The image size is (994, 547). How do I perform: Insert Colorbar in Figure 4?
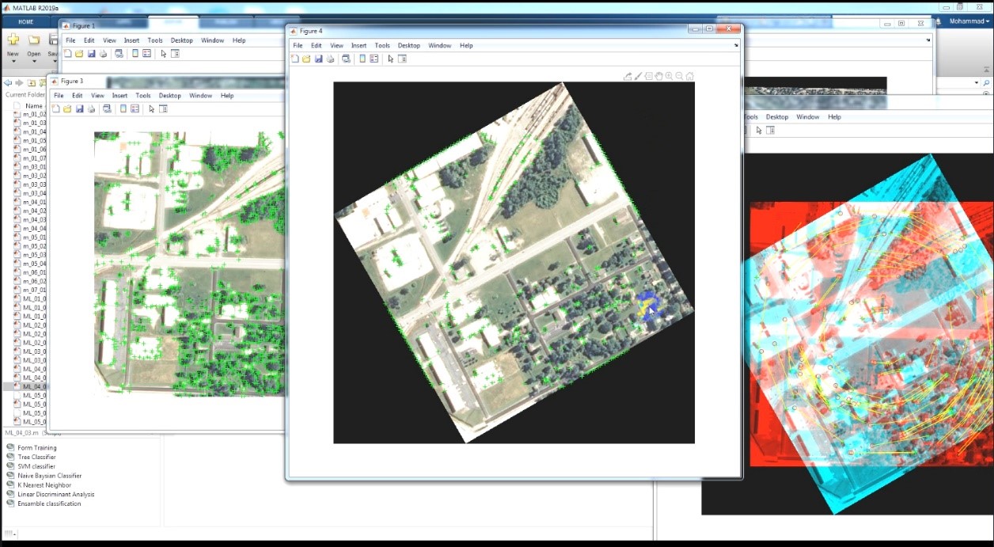362,59
